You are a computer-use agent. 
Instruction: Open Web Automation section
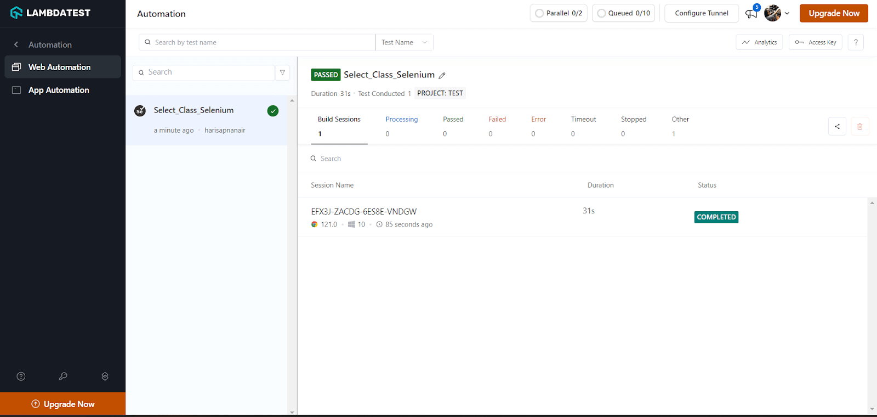pos(62,67)
